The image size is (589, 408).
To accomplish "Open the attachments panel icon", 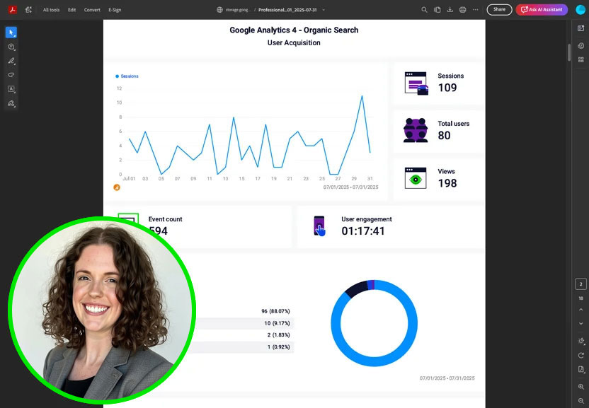I will [581, 46].
